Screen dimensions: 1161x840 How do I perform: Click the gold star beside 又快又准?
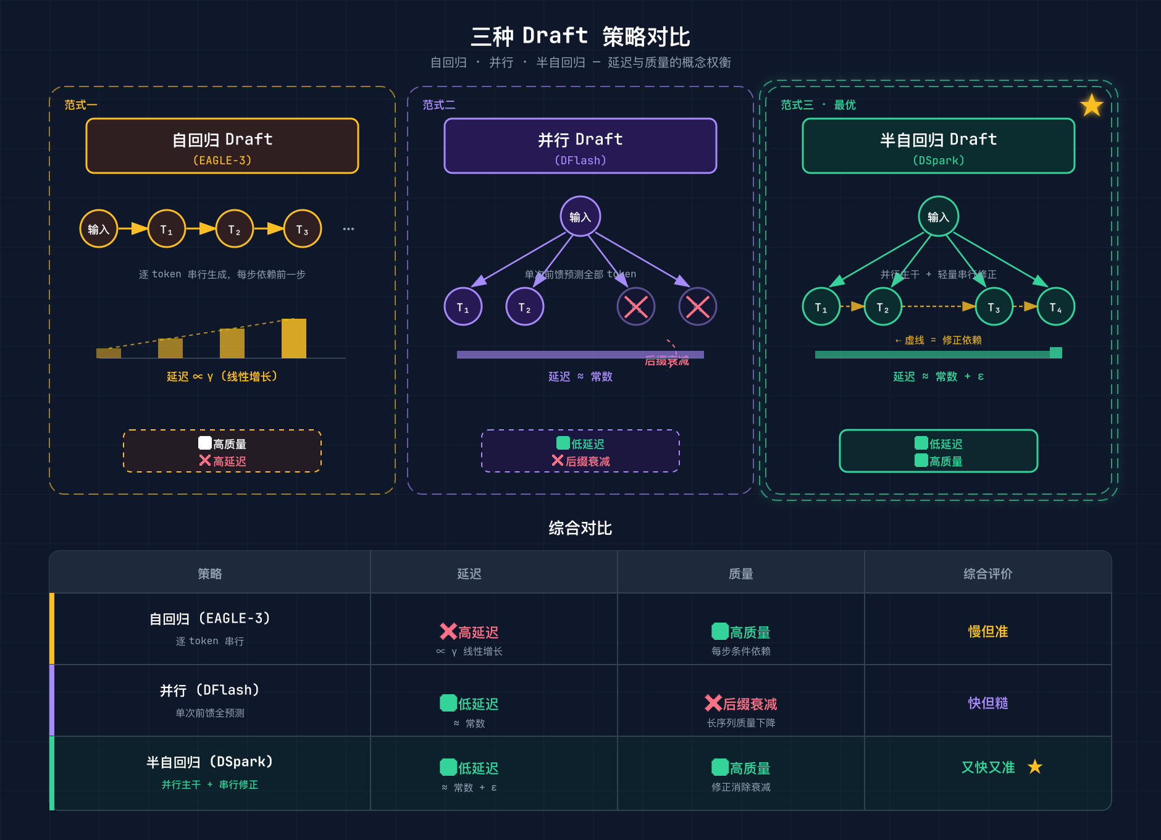coord(1035,766)
